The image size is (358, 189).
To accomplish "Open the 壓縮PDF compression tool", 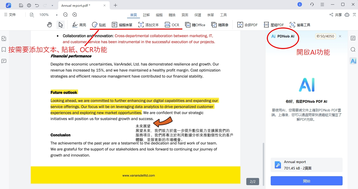I will point(274,25).
